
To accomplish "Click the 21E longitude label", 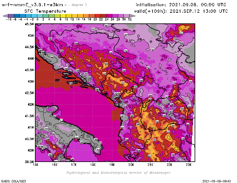I will 150,165.
